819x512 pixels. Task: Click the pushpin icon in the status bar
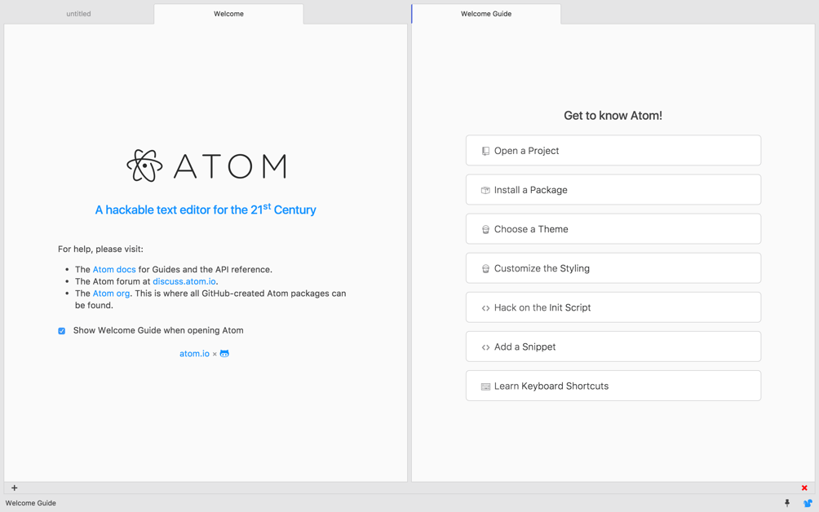(787, 503)
